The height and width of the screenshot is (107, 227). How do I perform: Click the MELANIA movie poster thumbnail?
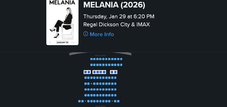pos(62,22)
